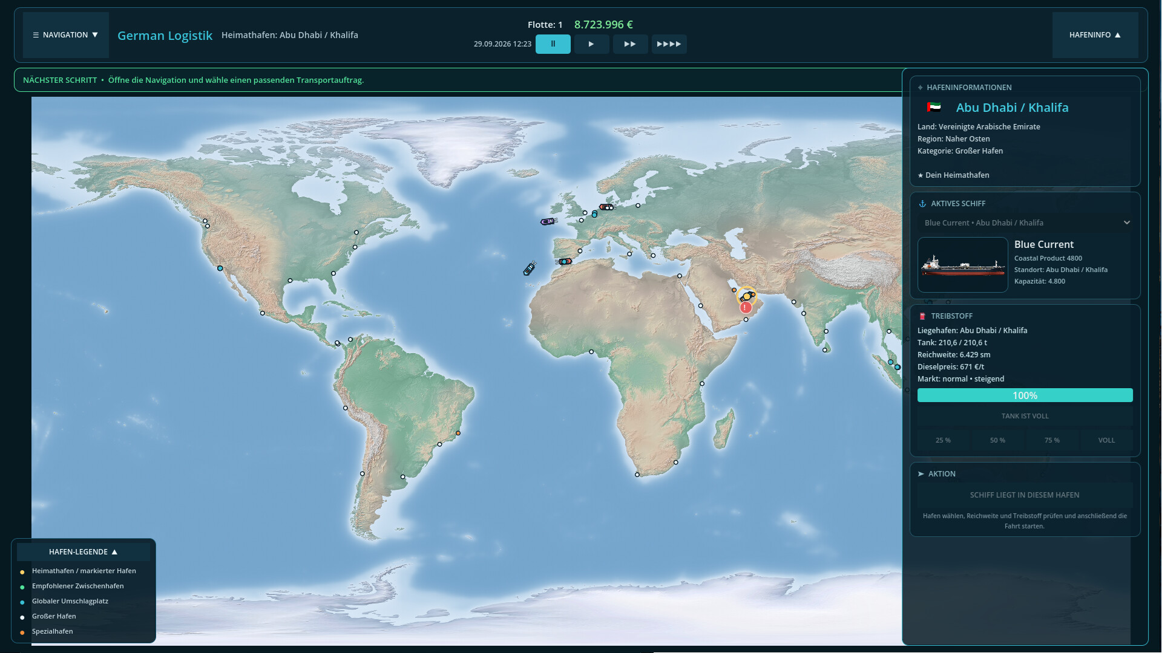Viewport: 1162px width, 653px height.
Task: Select the highlighted home port Abu Dhabi marker
Action: pos(747,296)
